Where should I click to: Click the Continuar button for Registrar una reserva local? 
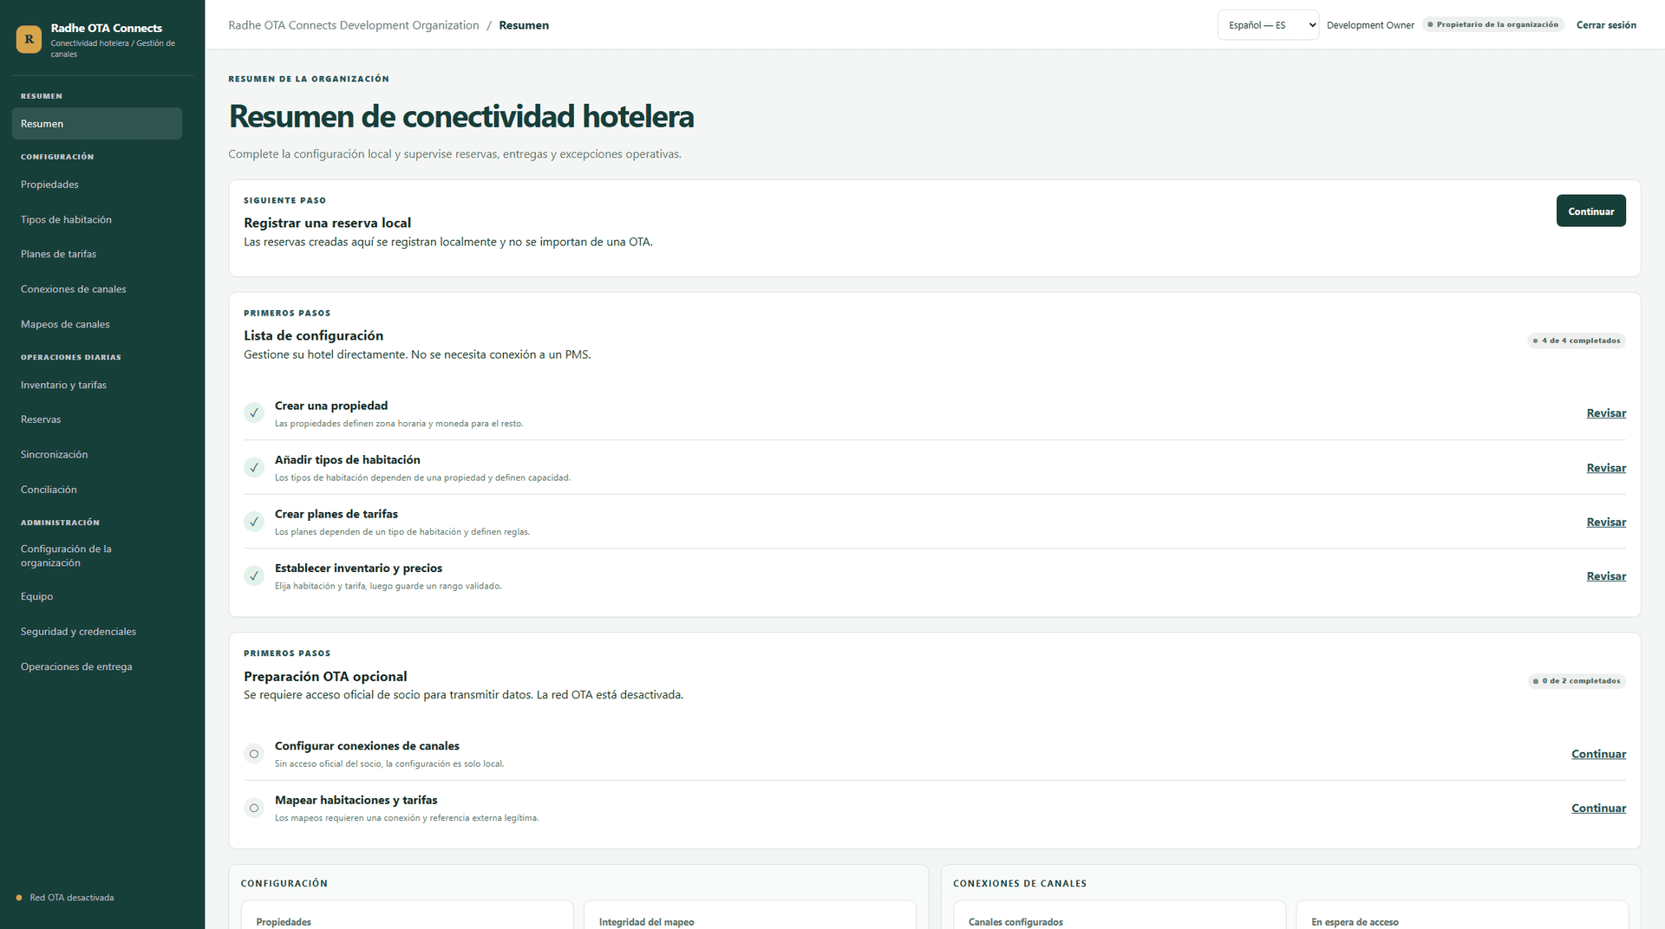click(1590, 211)
